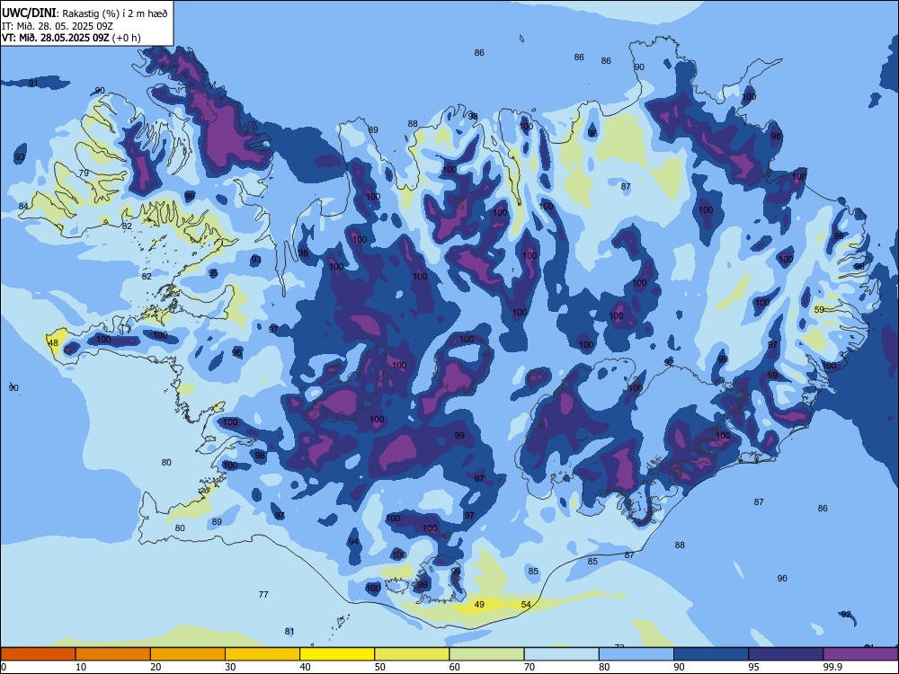Click the 'VT: Mið. 28.05.2025 09Z (+0 h)' line
Viewport: 899px width, 674px height.
point(71,38)
